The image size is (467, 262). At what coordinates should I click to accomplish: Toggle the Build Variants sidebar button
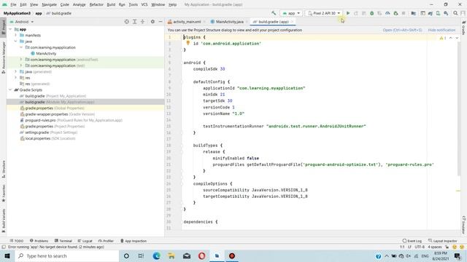[x=4, y=220]
